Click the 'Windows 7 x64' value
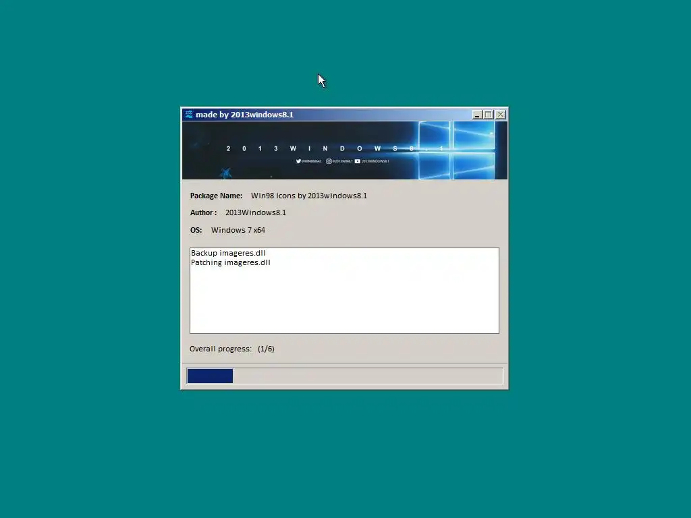The height and width of the screenshot is (518, 691). [x=238, y=230]
